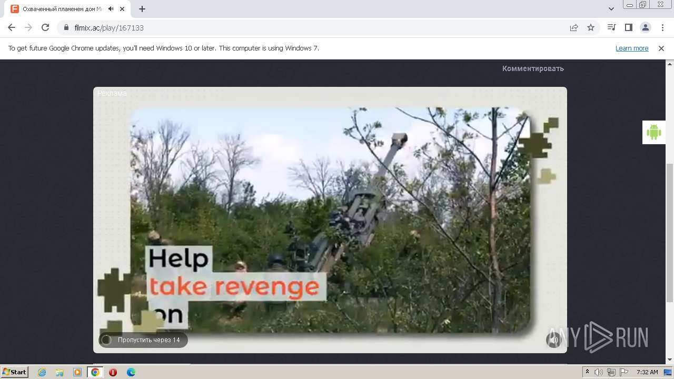The height and width of the screenshot is (379, 674).
Task: View site info via the padlock icon
Action: pyautogui.click(x=66, y=27)
